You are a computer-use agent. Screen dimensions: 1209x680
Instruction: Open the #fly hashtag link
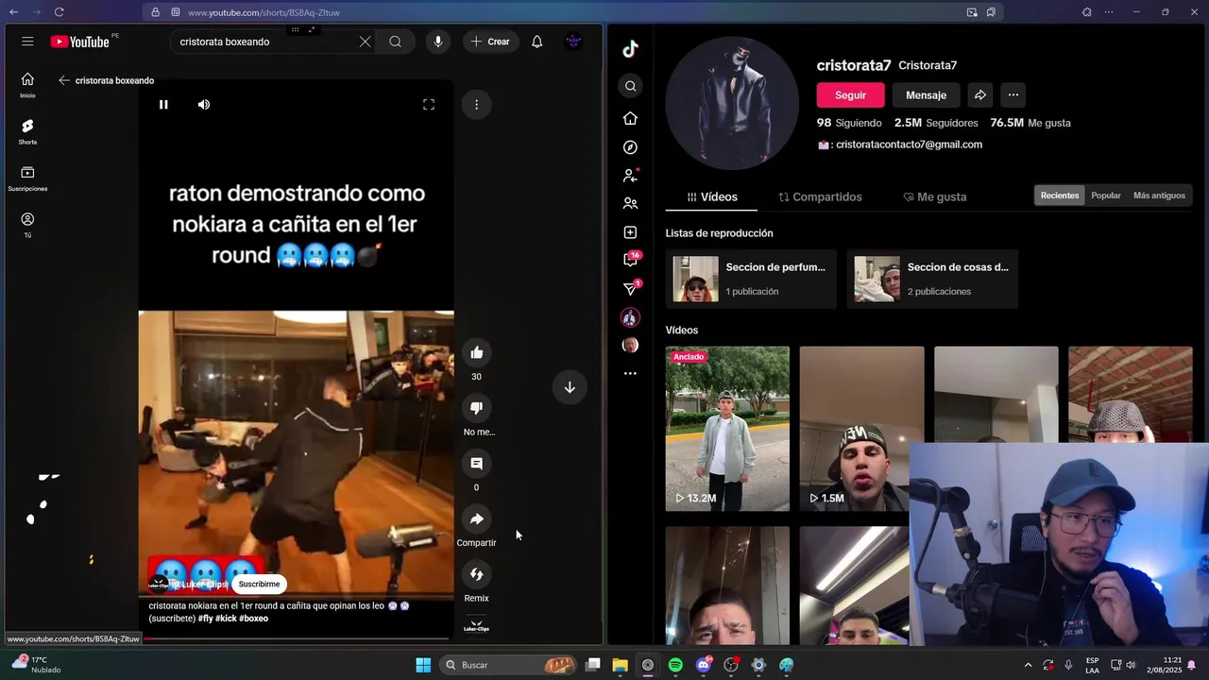point(205,619)
